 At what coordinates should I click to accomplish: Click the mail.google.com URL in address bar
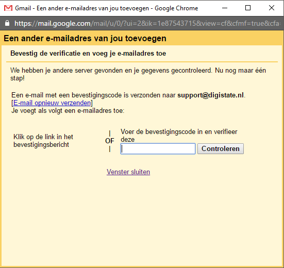click(147, 23)
